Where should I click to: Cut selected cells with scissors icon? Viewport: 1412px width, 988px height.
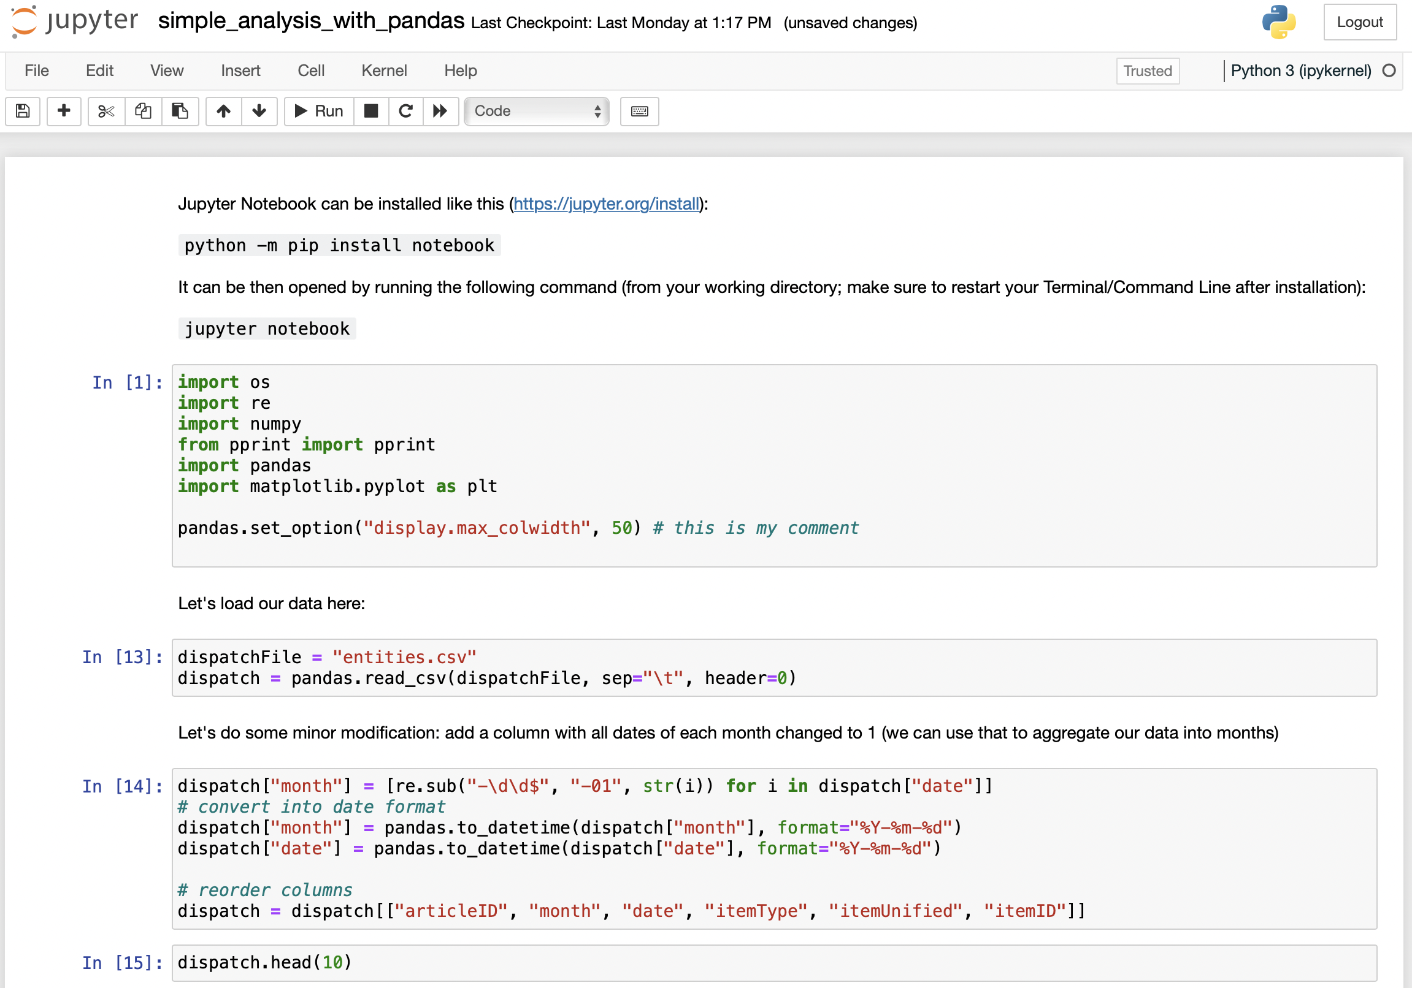106,111
